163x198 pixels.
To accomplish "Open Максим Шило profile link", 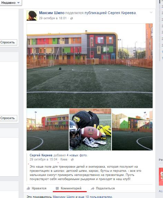I will pos(52,13).
